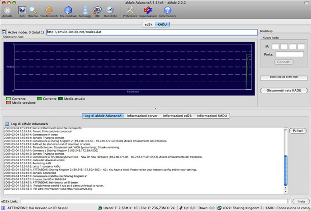
Task: Click the second IP octet field
Action: pyautogui.click(x=284, y=47)
